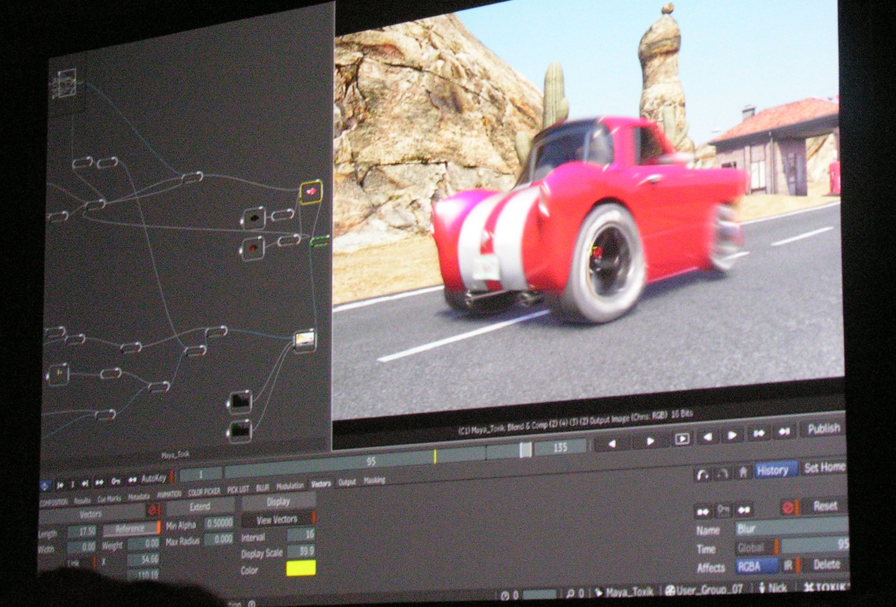Click the timeline scrub handle near 135
The width and height of the screenshot is (896, 607).
pos(525,450)
